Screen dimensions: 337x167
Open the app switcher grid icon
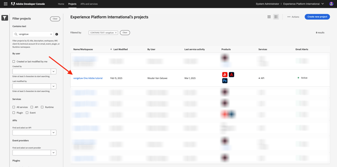pos(5,4)
